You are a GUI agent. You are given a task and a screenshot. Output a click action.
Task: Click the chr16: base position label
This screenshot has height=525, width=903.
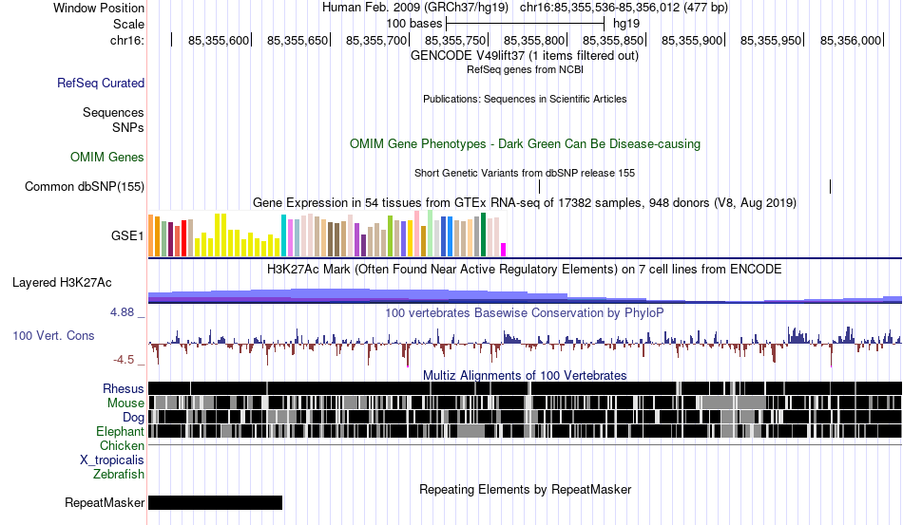(x=127, y=40)
